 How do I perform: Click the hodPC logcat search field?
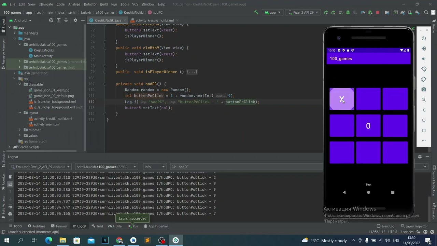pyautogui.click(x=246, y=167)
